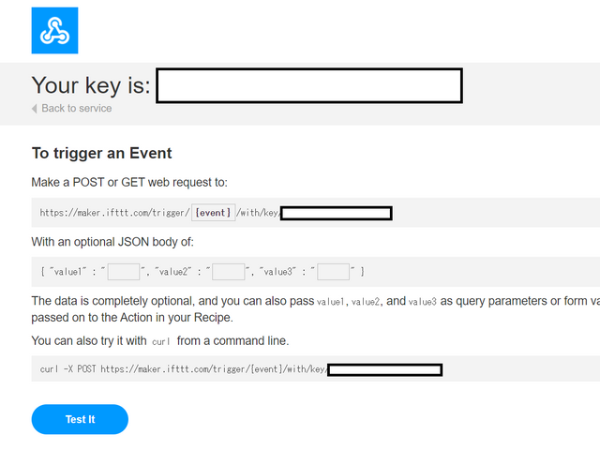Click the Webhooks logo icon
This screenshot has width=600, height=450.
coord(54,31)
